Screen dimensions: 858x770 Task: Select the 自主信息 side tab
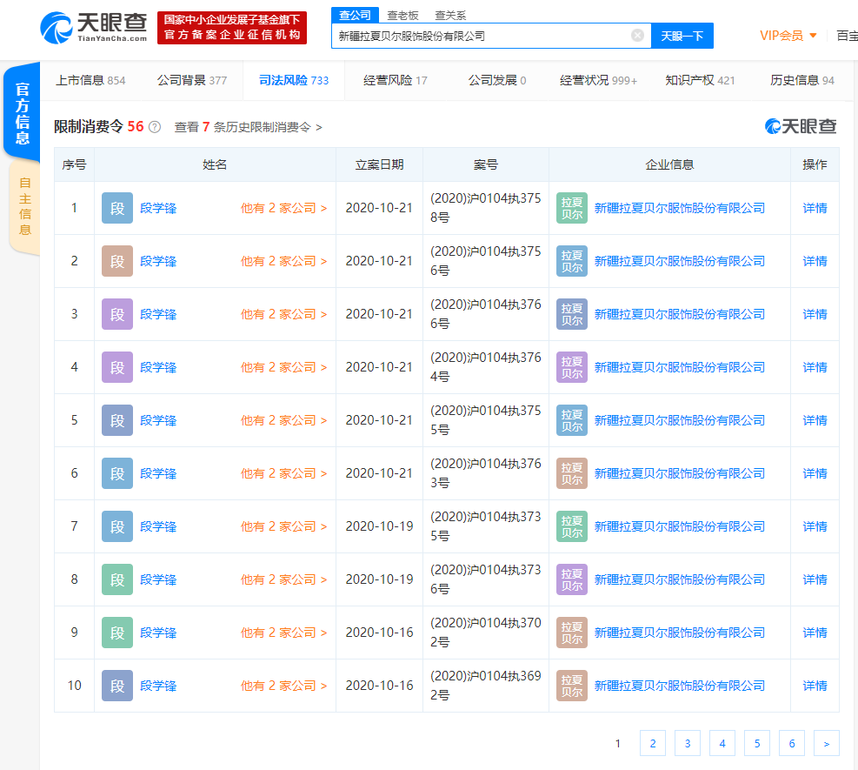pos(24,206)
